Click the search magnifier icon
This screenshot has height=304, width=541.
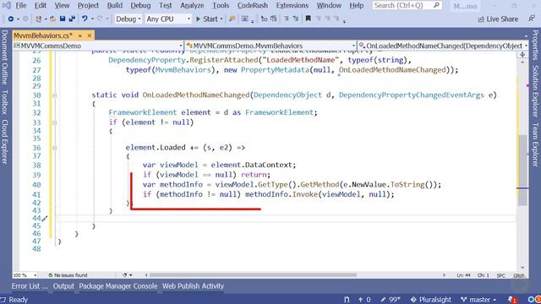(x=436, y=6)
